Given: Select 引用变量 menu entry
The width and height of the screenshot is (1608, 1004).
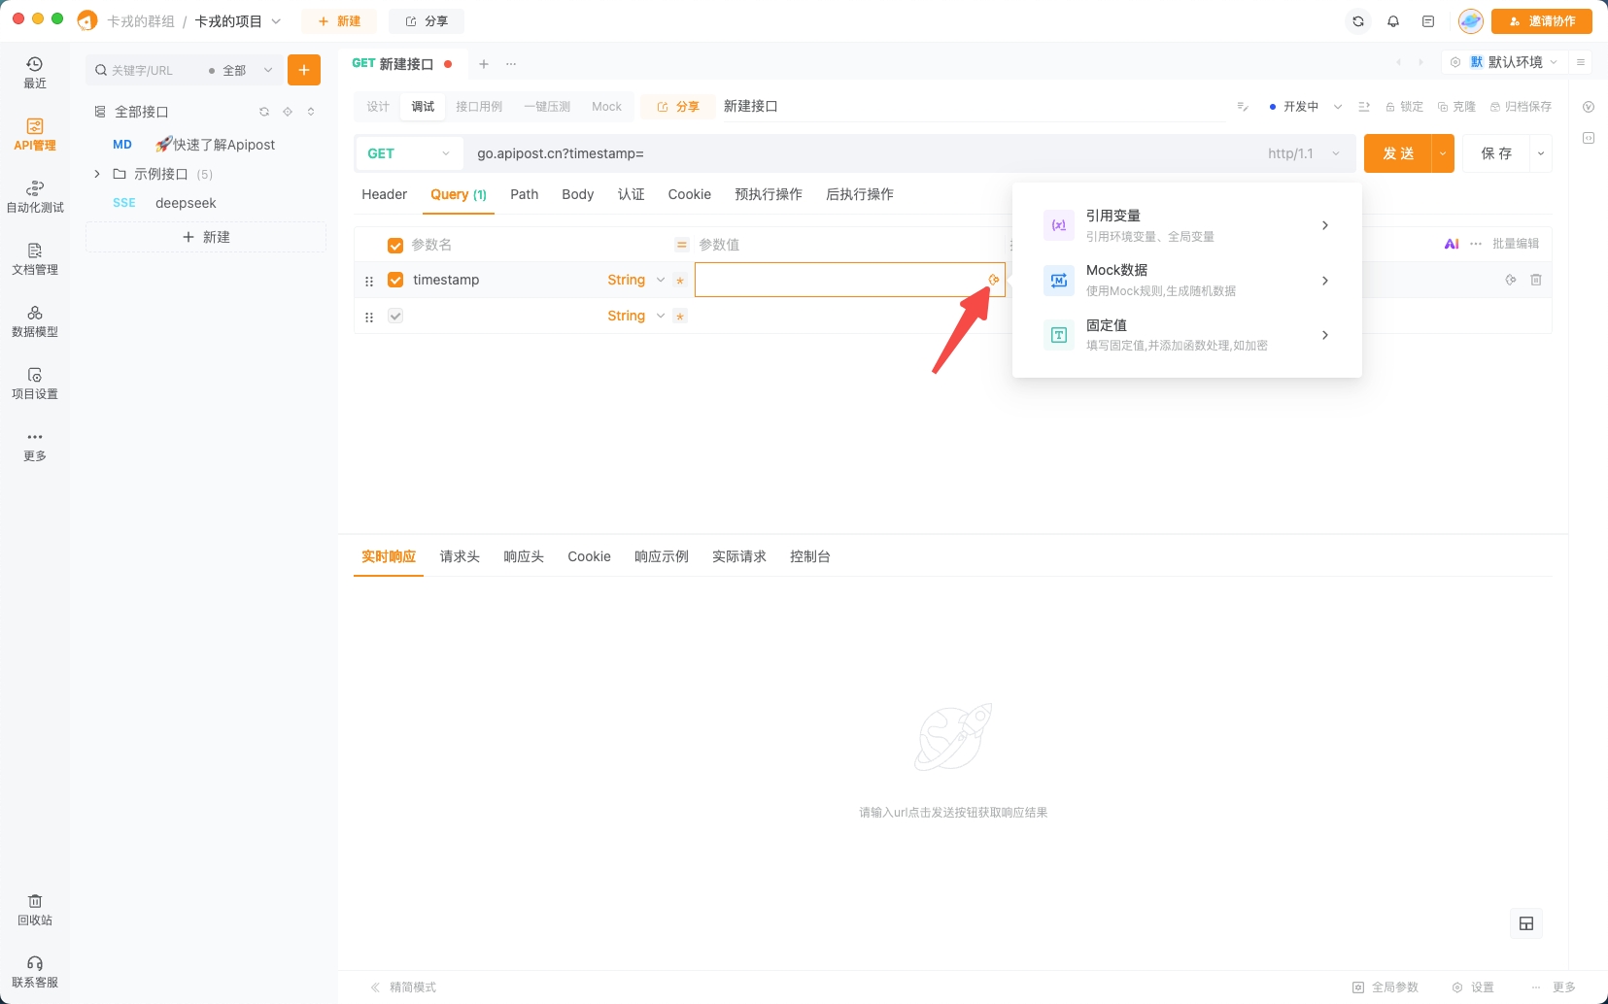Looking at the screenshot, I should point(1187,225).
